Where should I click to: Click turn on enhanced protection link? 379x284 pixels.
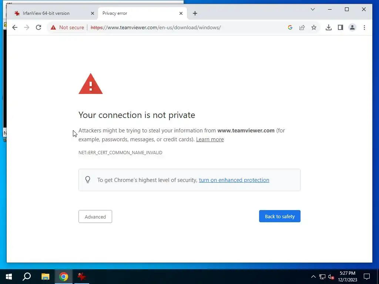click(234, 180)
